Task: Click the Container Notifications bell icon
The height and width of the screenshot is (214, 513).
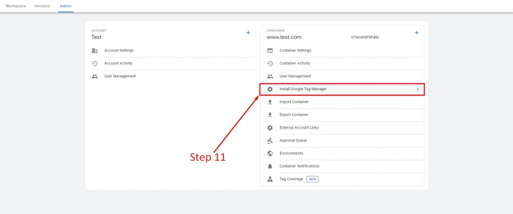Action: 270,166
